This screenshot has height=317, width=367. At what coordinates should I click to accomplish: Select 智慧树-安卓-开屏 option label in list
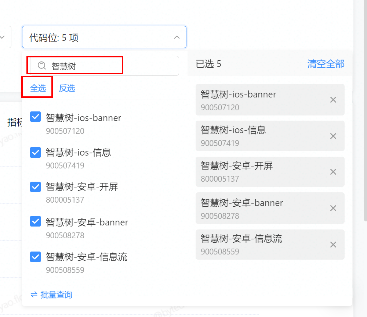click(x=82, y=187)
